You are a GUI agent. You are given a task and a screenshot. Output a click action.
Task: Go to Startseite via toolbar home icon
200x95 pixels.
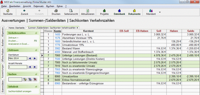[x=8, y=11]
